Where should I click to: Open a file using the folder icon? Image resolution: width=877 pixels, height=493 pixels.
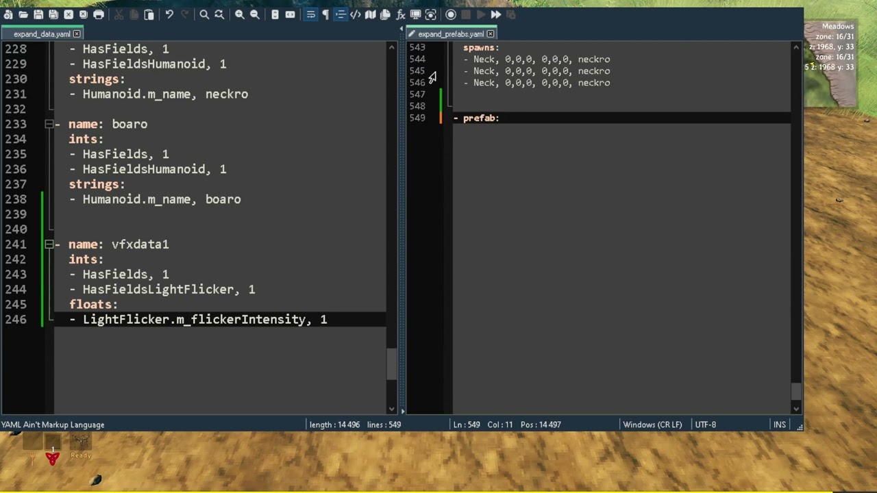[23, 14]
